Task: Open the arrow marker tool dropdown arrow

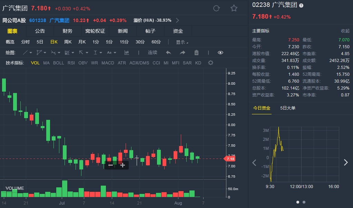Action: pos(87,53)
